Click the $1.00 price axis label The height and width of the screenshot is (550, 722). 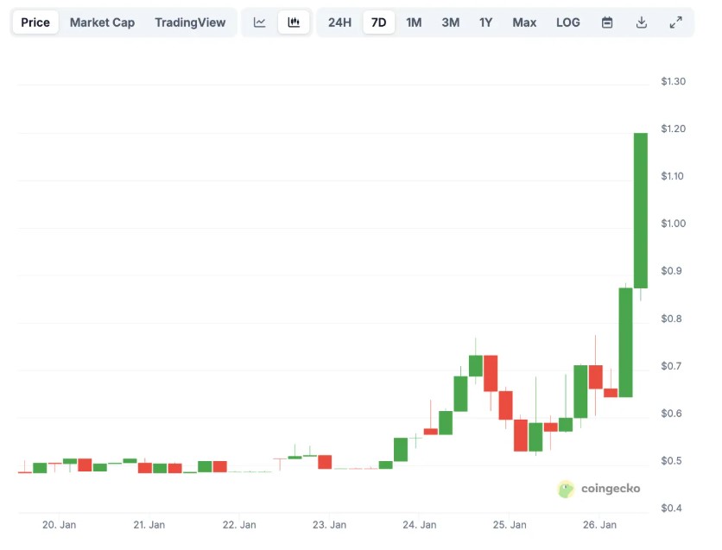point(673,224)
